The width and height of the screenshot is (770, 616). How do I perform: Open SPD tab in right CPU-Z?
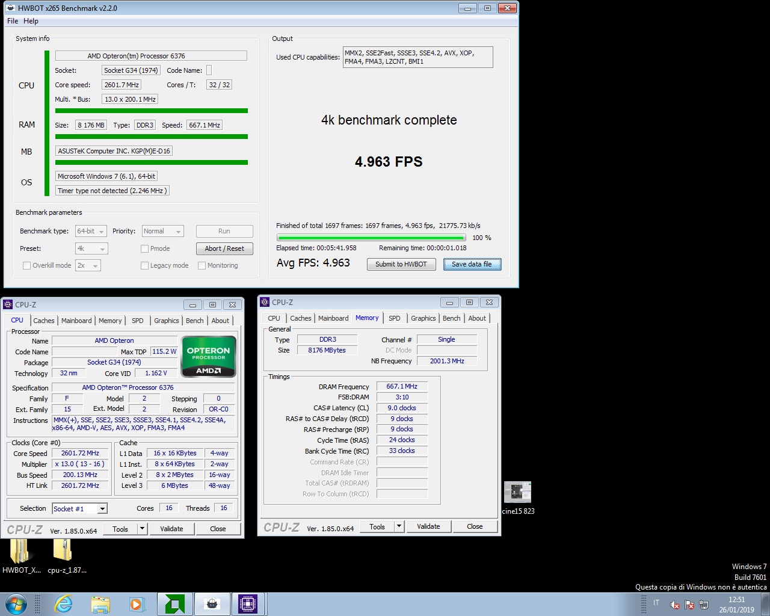[x=395, y=318]
